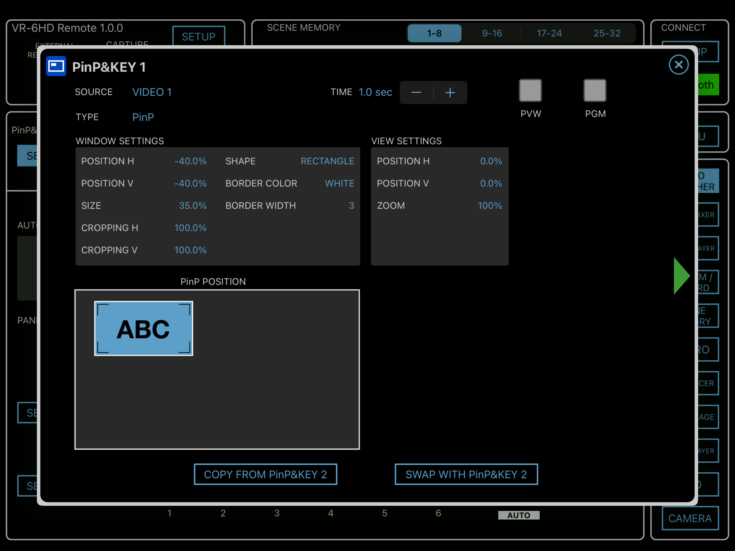Image resolution: width=735 pixels, height=551 pixels.
Task: Increase time with the plus button
Action: click(450, 92)
